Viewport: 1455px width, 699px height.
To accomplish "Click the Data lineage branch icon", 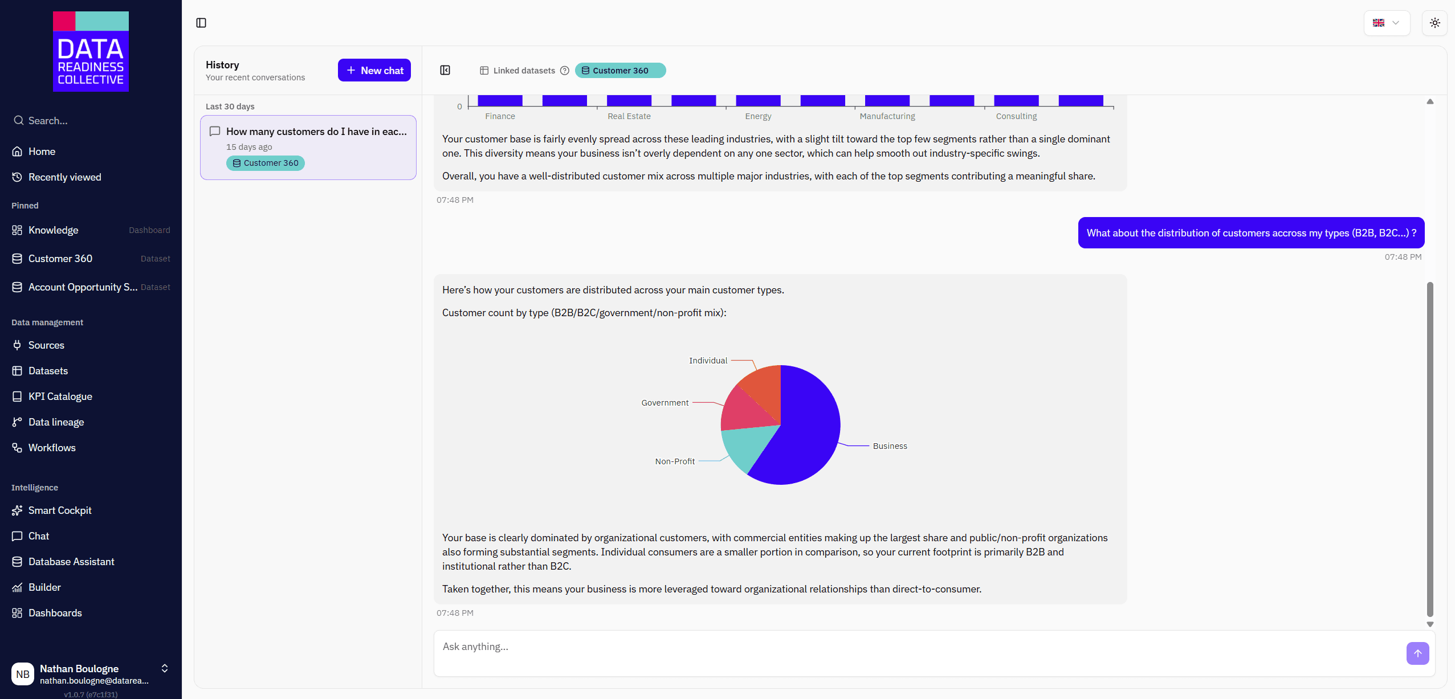I will tap(17, 422).
